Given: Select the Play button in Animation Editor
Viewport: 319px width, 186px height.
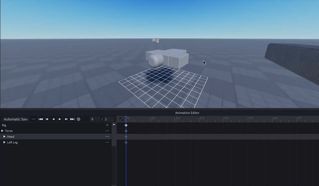Looking at the screenshot, I should (x=60, y=119).
